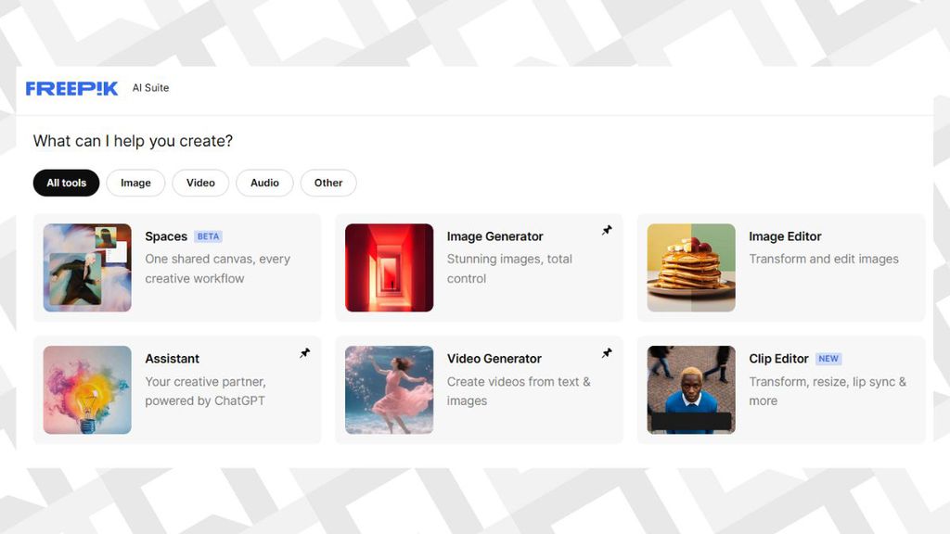
Task: Open the Image Editor title
Action: (785, 236)
